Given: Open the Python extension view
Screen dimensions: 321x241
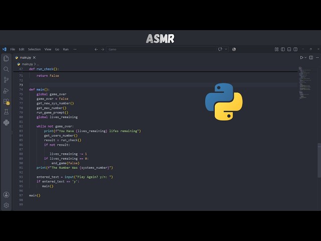Looking at the screenshot, I should click(6, 123).
